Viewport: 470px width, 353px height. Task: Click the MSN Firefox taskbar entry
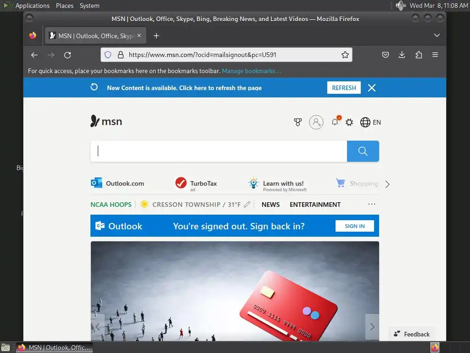click(54, 347)
